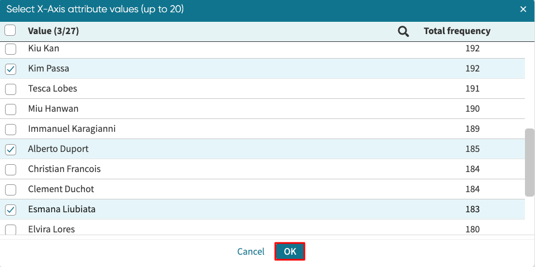Click the vertical scrollbar thumb
The height and width of the screenshot is (267, 535).
tap(529, 162)
